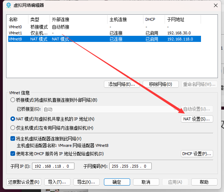Select 桥接模式 radio button
Image resolution: width=224 pixels, height=192 pixels.
click(13, 100)
